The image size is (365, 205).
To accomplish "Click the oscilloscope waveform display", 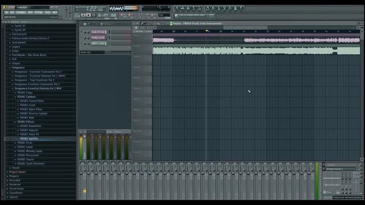I will pyautogui.click(x=116, y=9).
